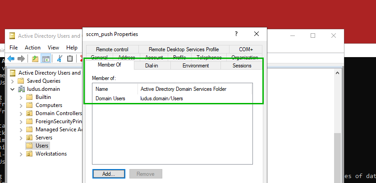The image size is (376, 183).
Task: Select the Domain Users group entry
Action: pyautogui.click(x=110, y=98)
